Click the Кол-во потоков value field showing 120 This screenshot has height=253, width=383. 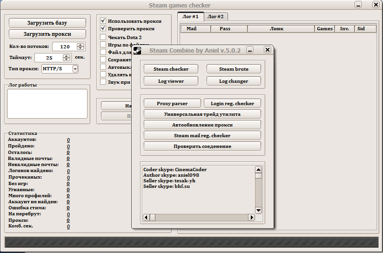click(65, 47)
